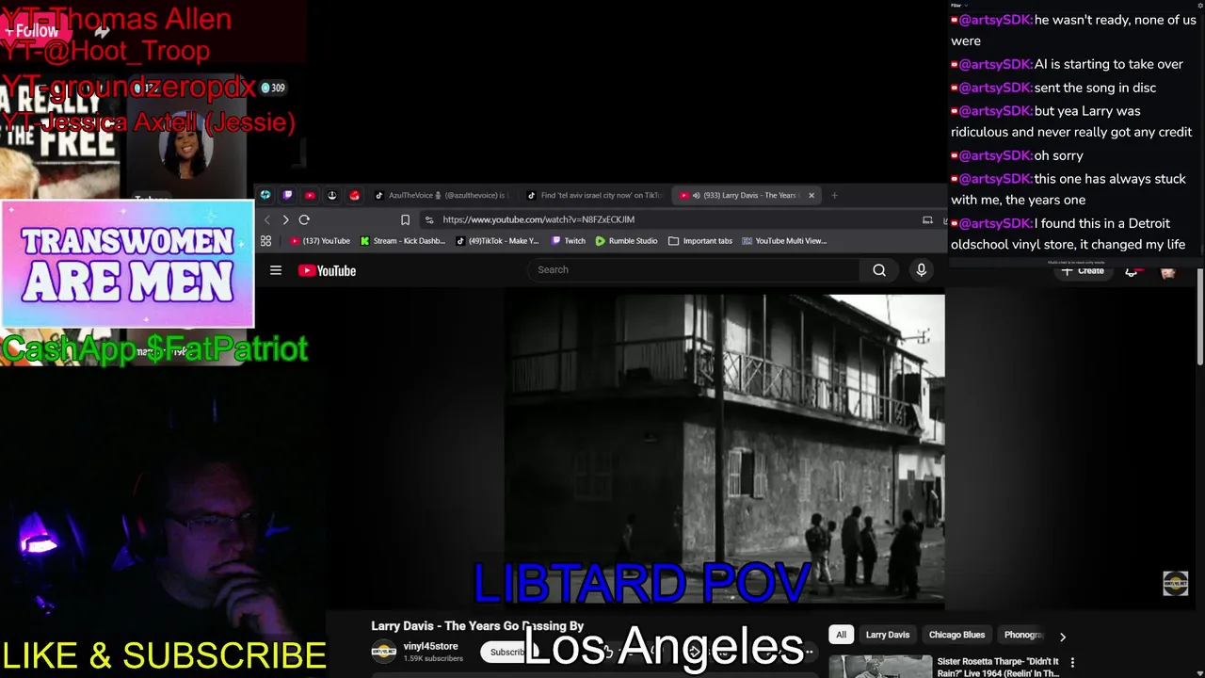
Task: Switch to the AzulTheVoice TikTok tab
Action: click(441, 195)
